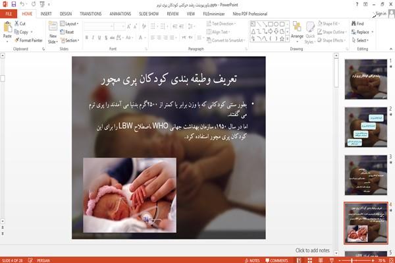
Task: Click Shape Outline button
Action: 332,32
